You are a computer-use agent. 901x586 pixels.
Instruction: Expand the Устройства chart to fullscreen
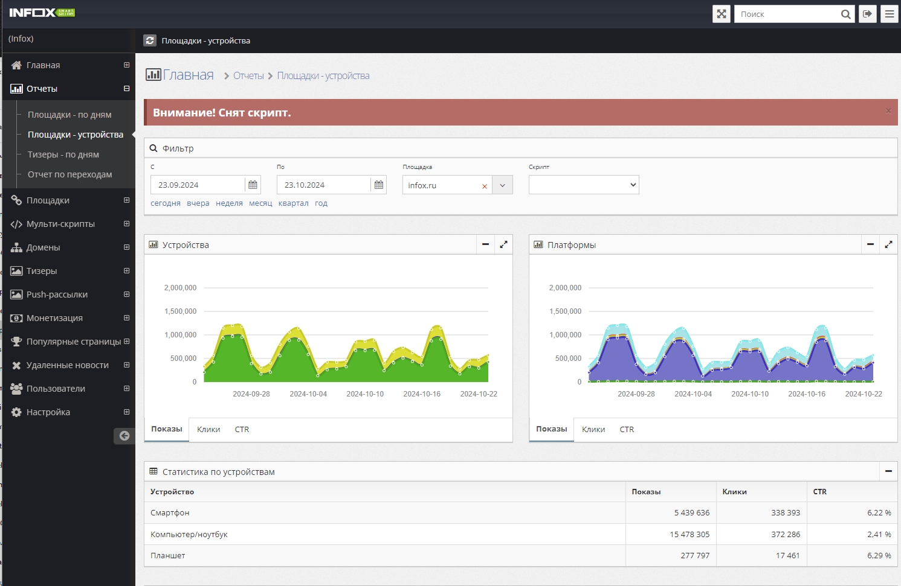pyautogui.click(x=503, y=244)
